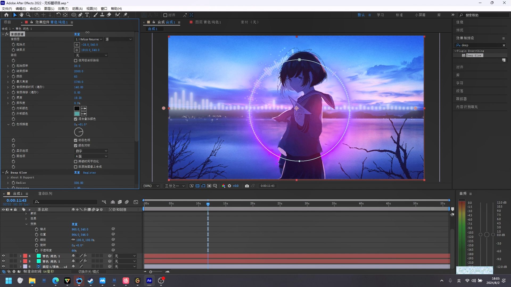Expand the Deep Glow Radius property
This screenshot has width=511, height=287.
[8, 183]
